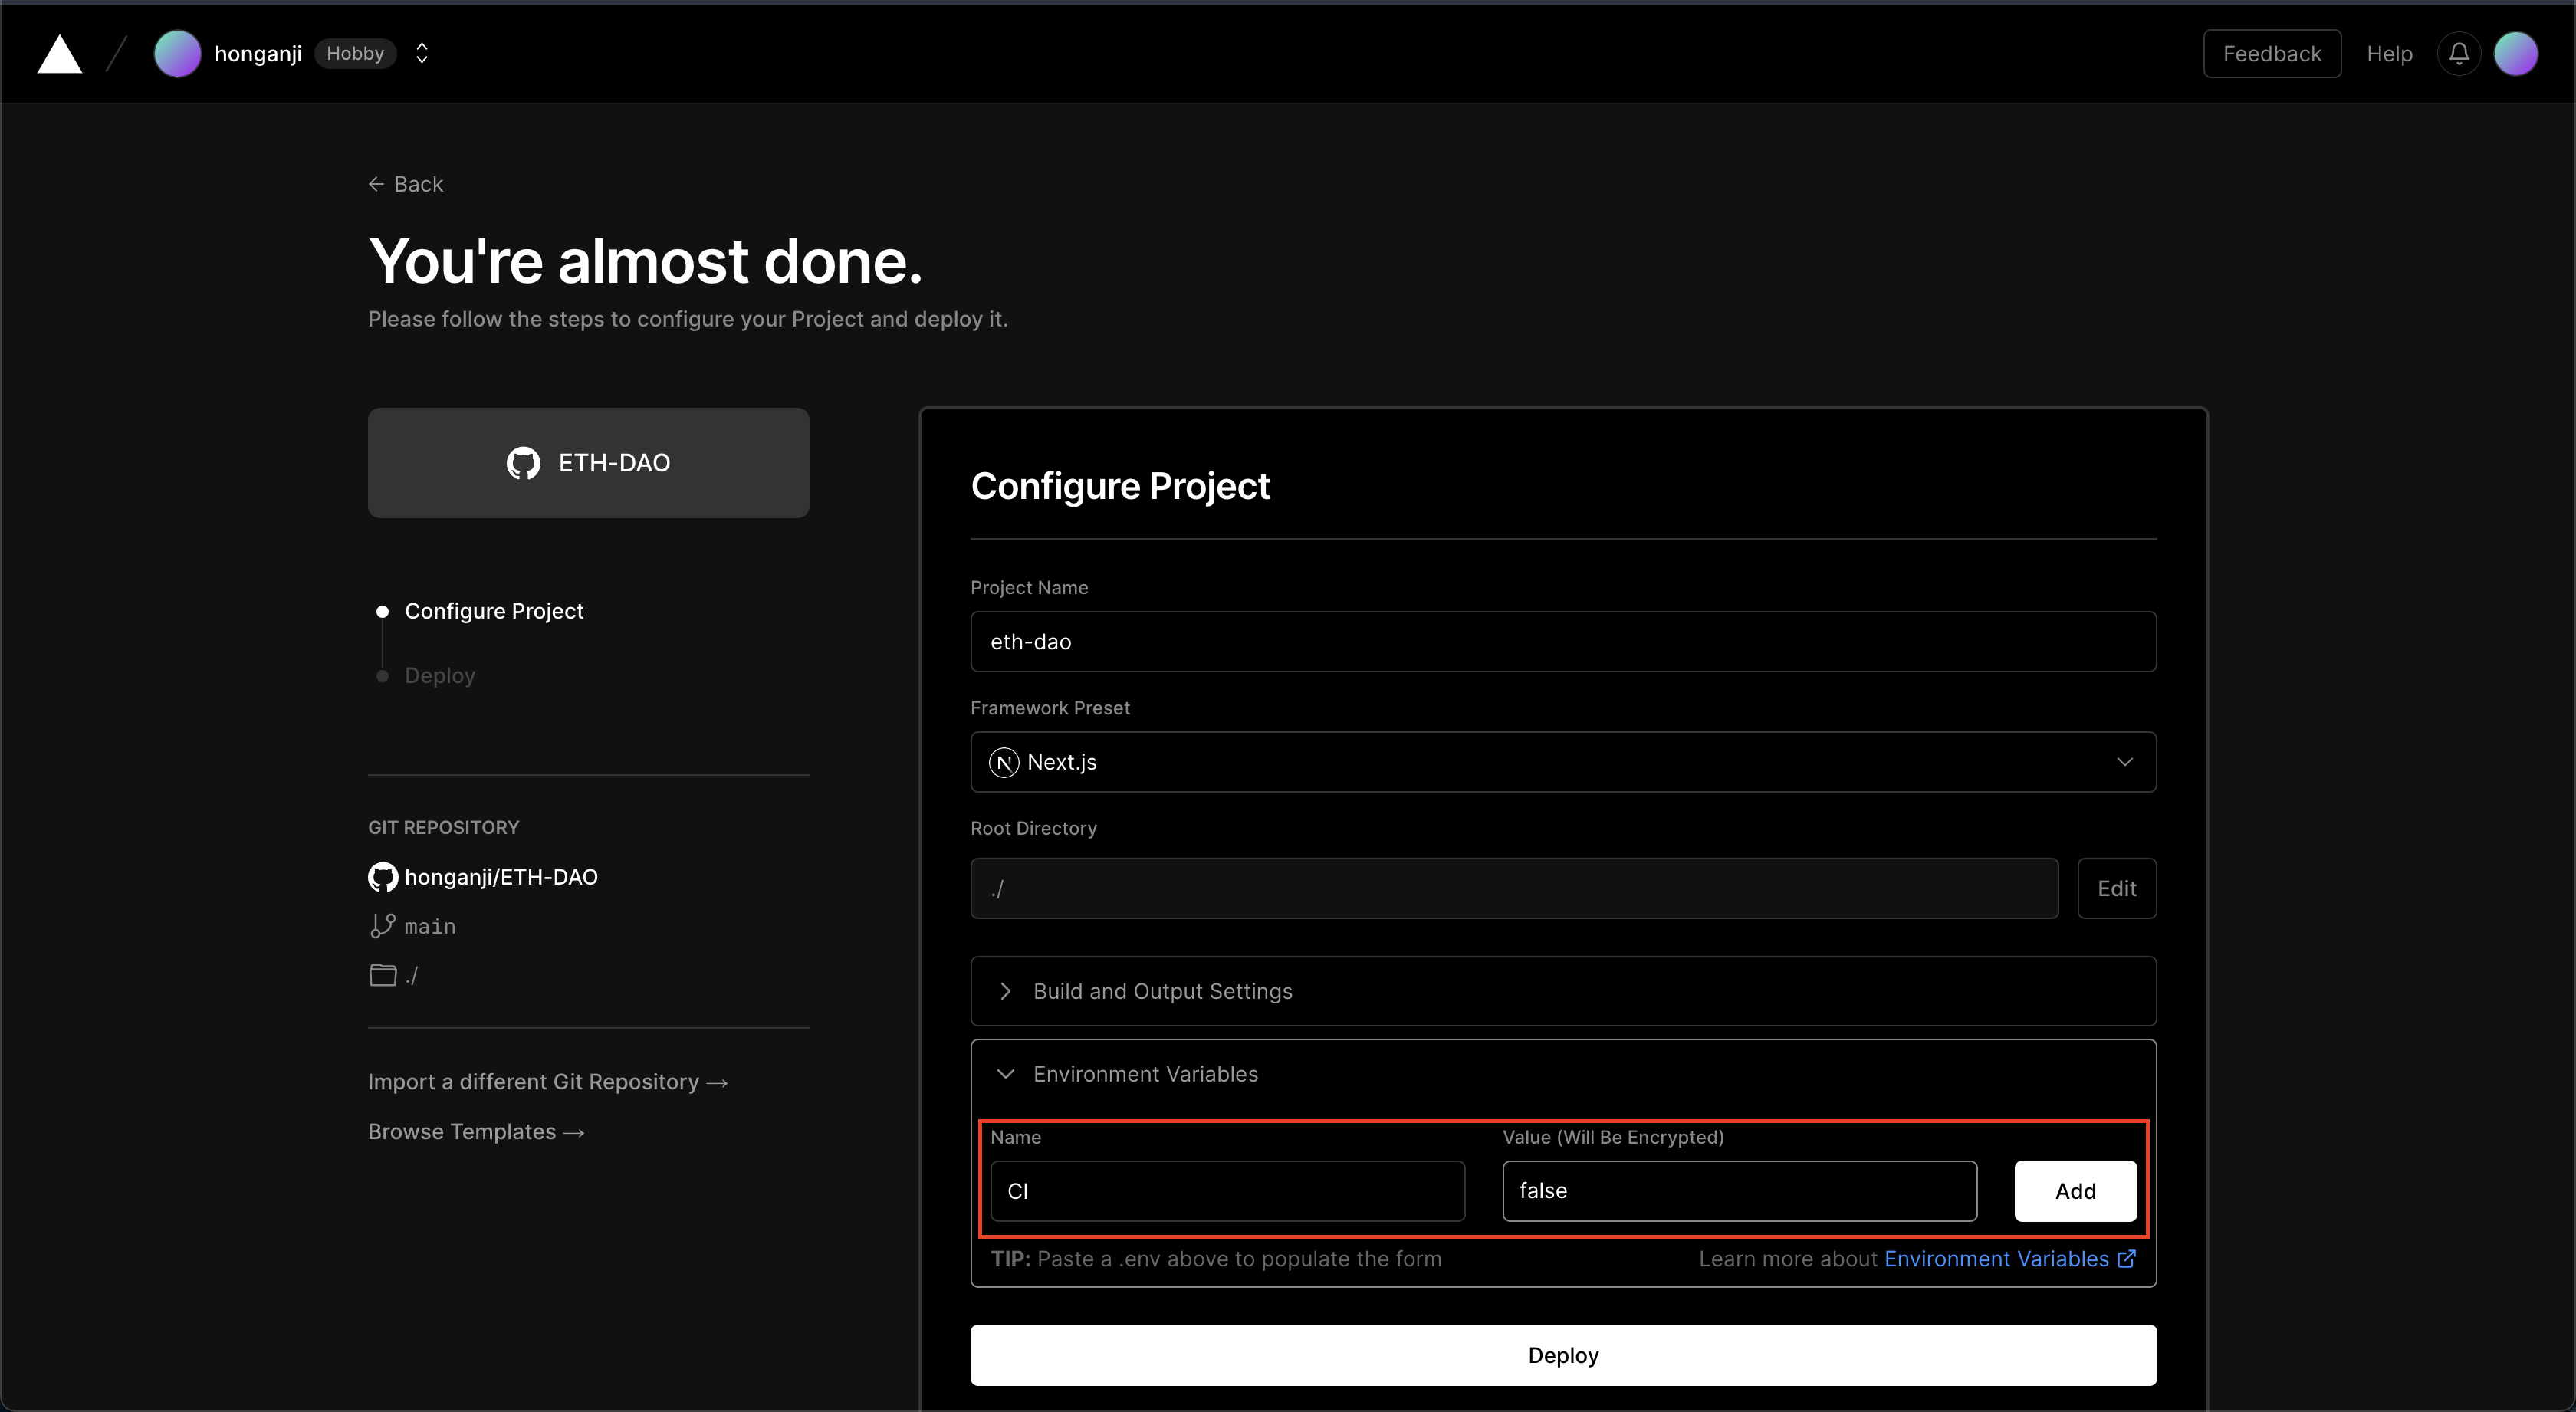Select the Deploy step
Screen dimensions: 2576x1412
click(440, 676)
